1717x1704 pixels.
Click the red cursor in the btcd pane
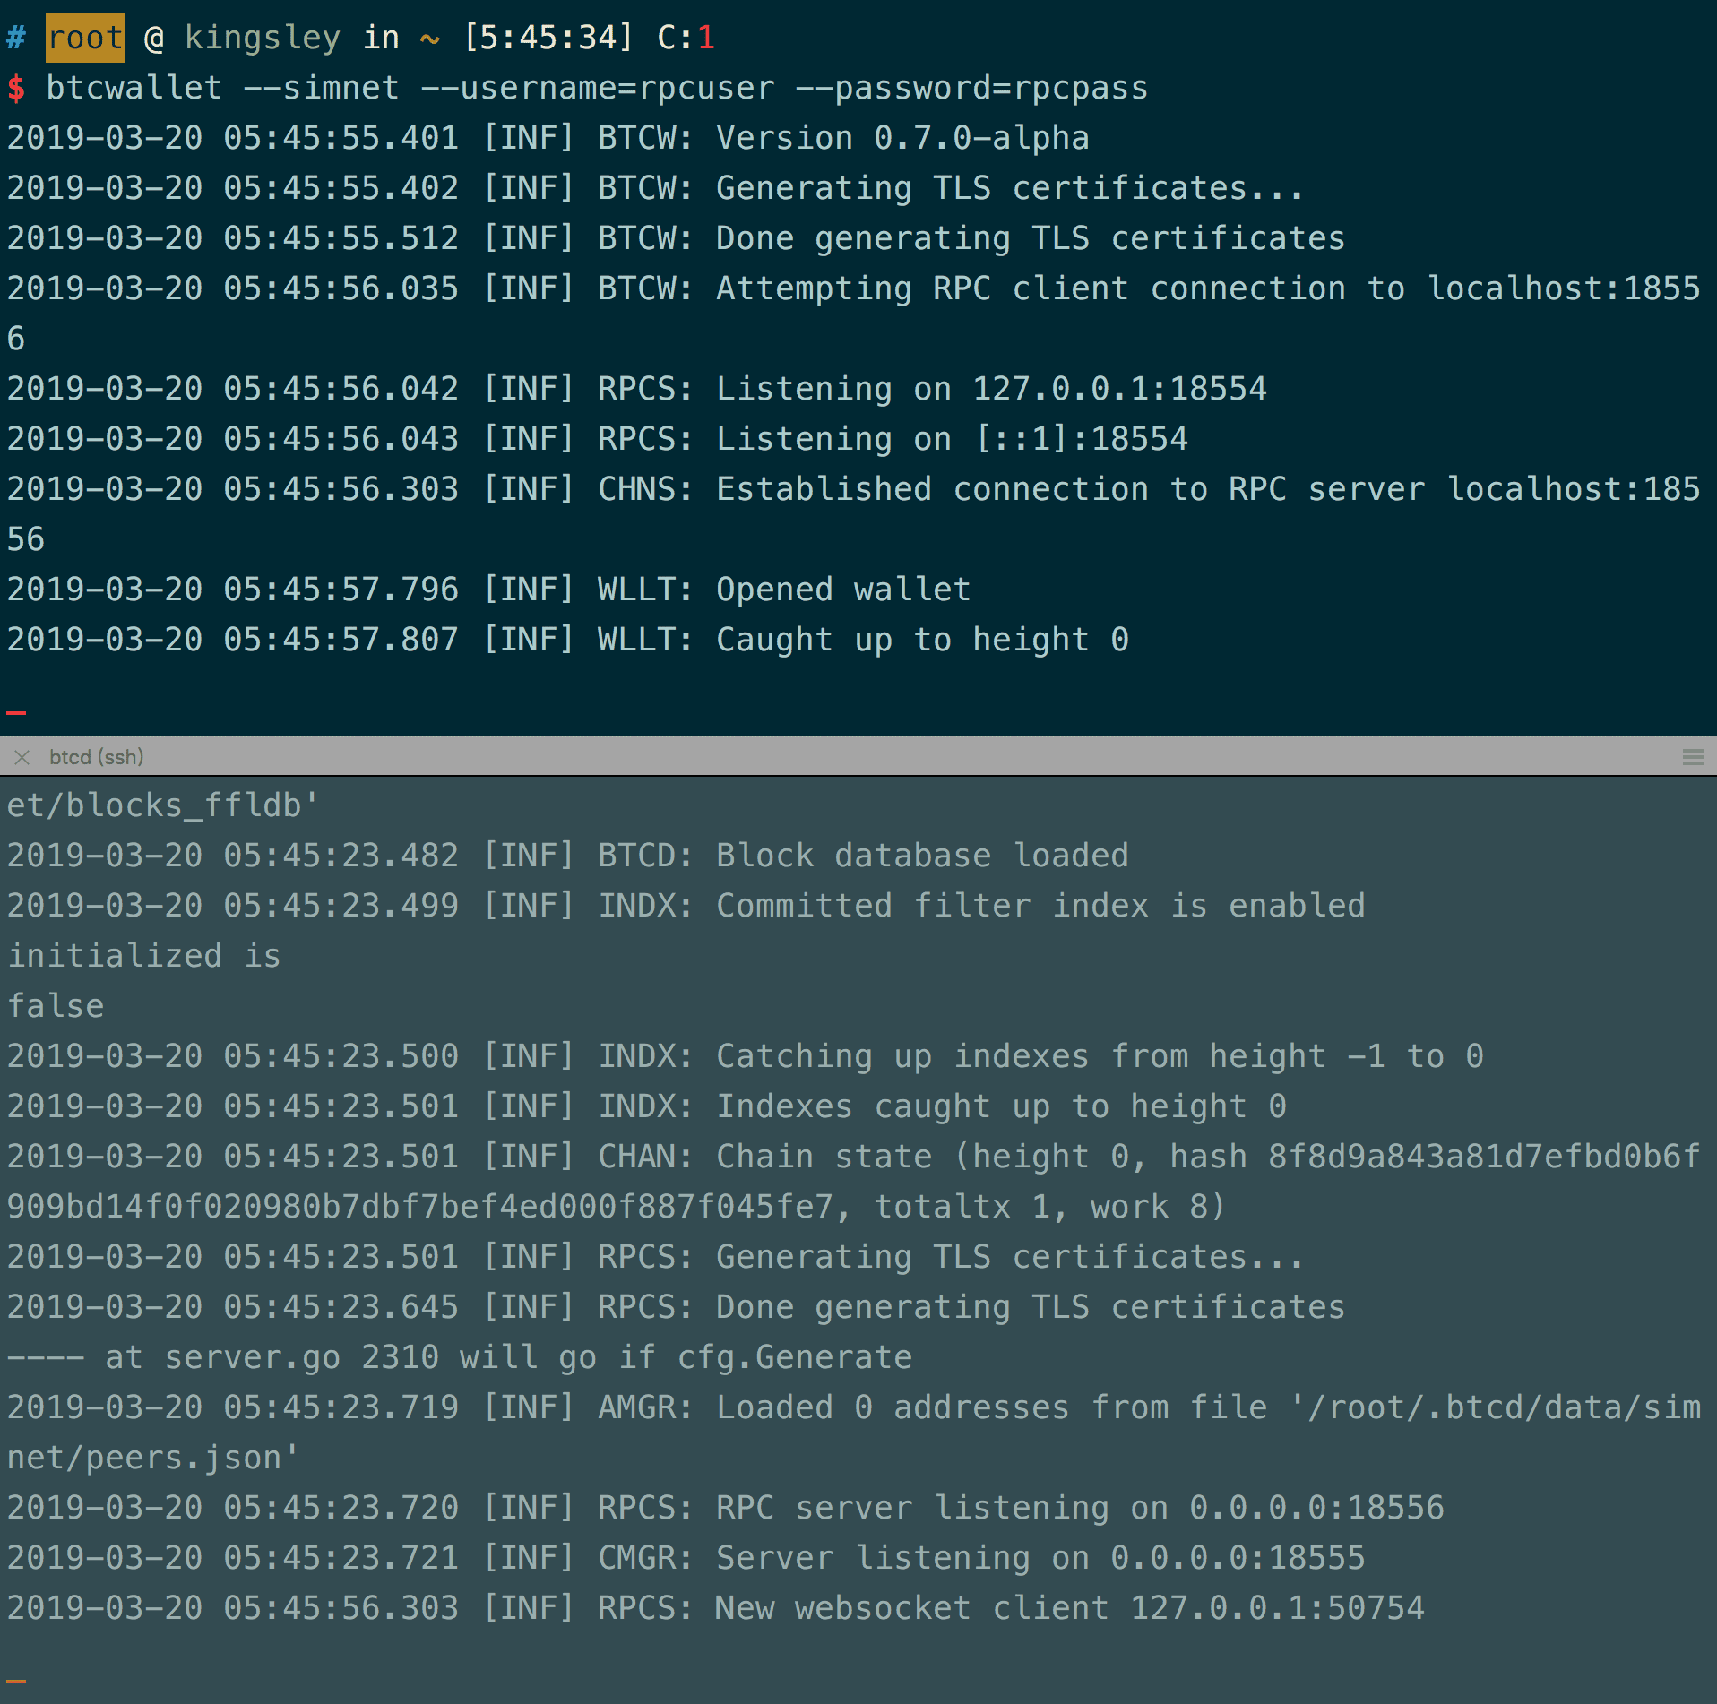(x=16, y=1681)
